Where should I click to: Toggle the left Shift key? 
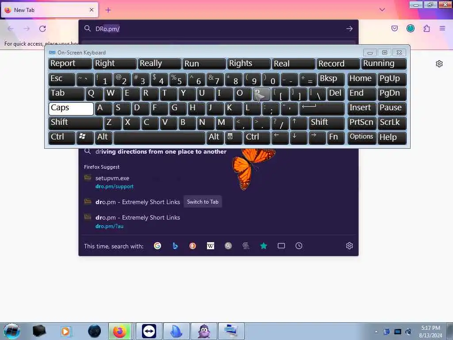[76, 123]
